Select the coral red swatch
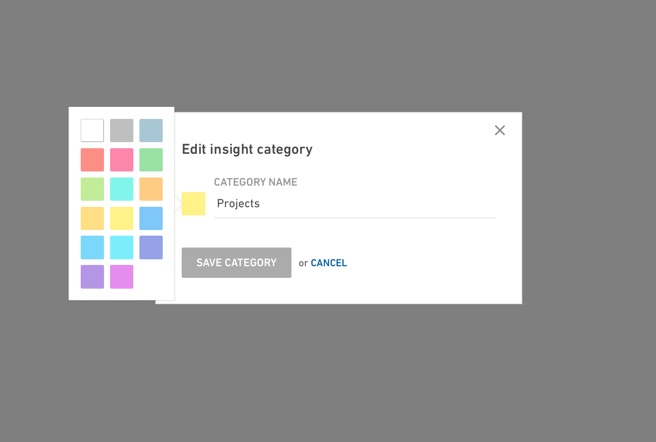Image resolution: width=656 pixels, height=442 pixels. tap(92, 160)
